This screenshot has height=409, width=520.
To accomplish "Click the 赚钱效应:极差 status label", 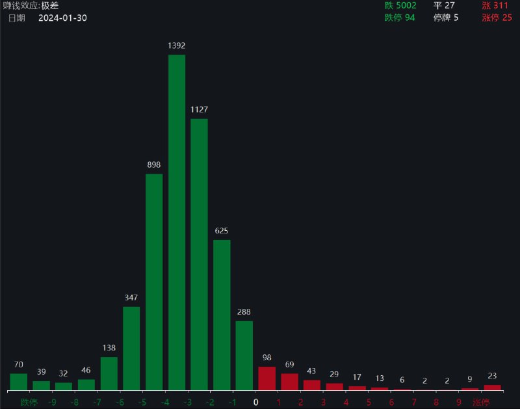I will click(29, 5).
